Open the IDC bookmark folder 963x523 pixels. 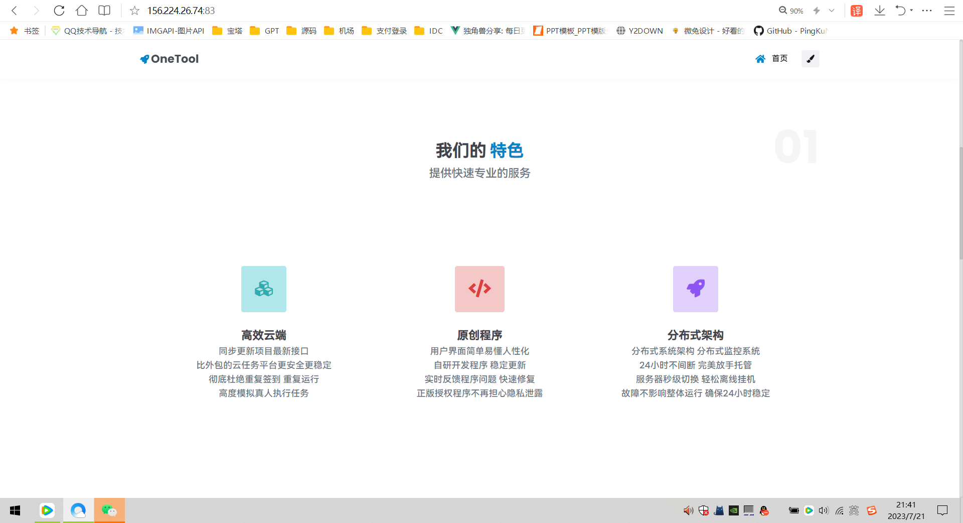click(x=429, y=31)
